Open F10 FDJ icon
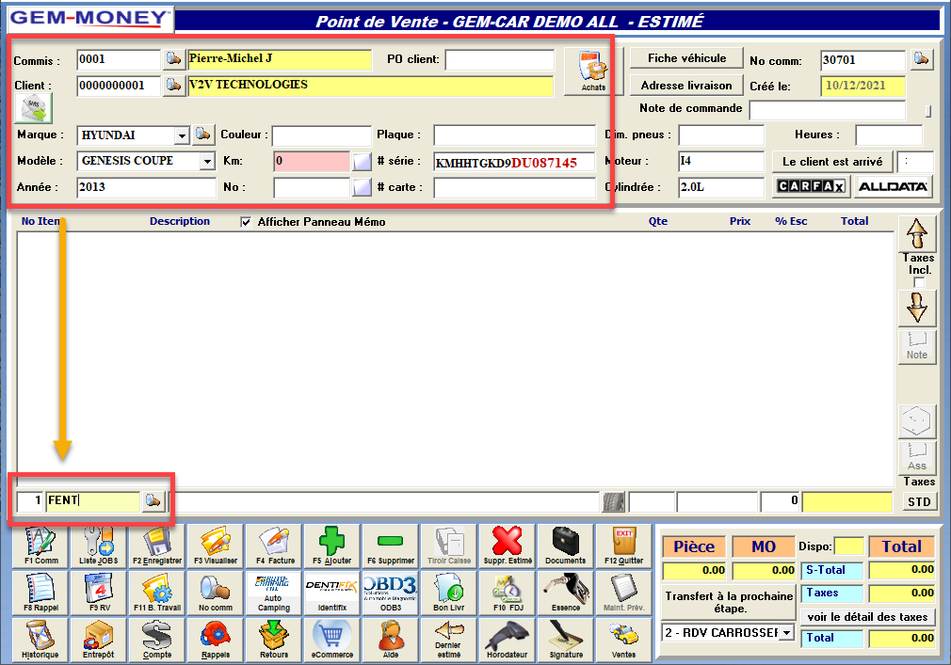The image size is (951, 665). pyautogui.click(x=507, y=593)
